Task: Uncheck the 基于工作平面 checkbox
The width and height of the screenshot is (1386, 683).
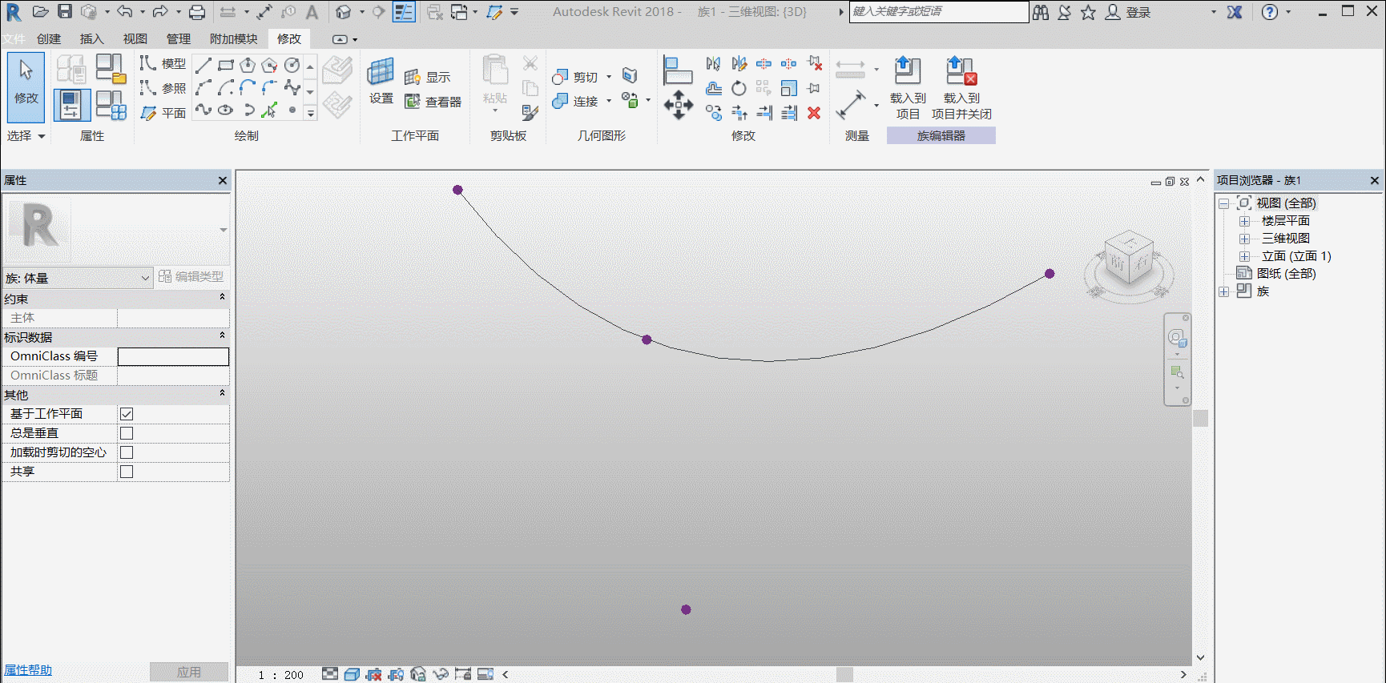Action: tap(127, 414)
